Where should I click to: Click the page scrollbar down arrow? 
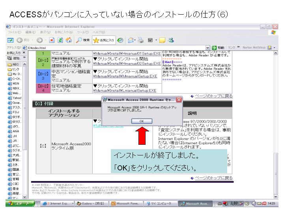[x=276, y=196]
